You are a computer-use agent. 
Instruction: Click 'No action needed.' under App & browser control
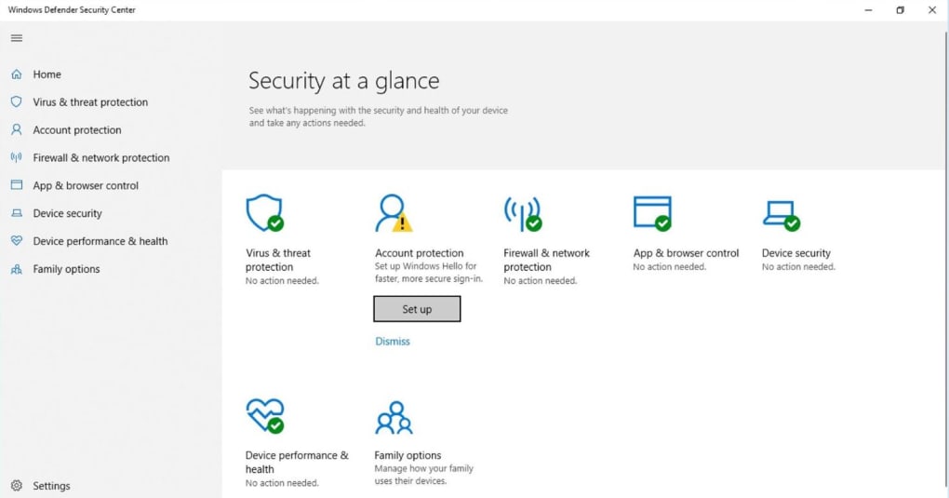[669, 266]
